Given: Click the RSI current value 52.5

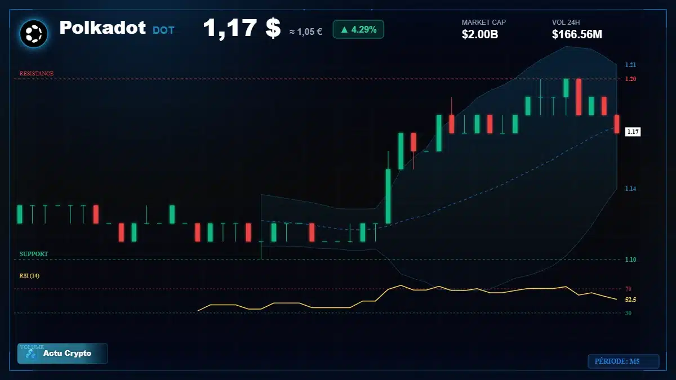Looking at the screenshot, I should click(x=630, y=300).
